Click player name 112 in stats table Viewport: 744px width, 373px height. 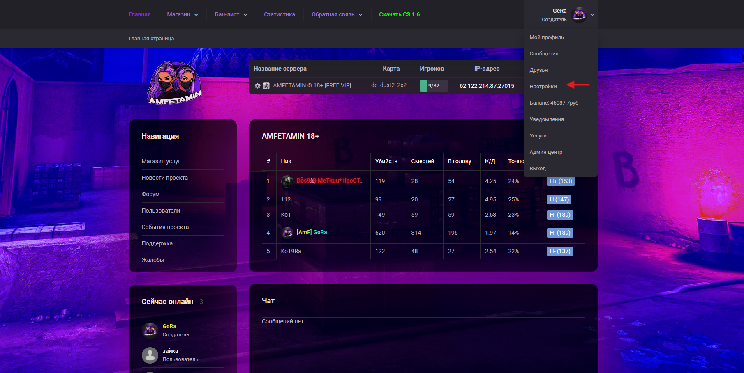coord(286,200)
